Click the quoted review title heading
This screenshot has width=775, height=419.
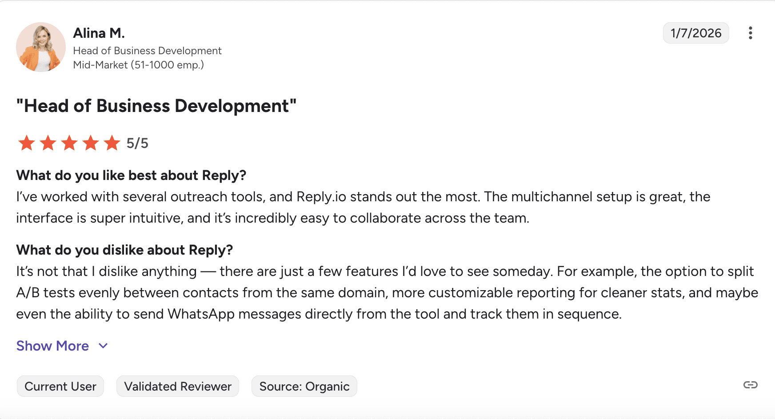click(156, 106)
